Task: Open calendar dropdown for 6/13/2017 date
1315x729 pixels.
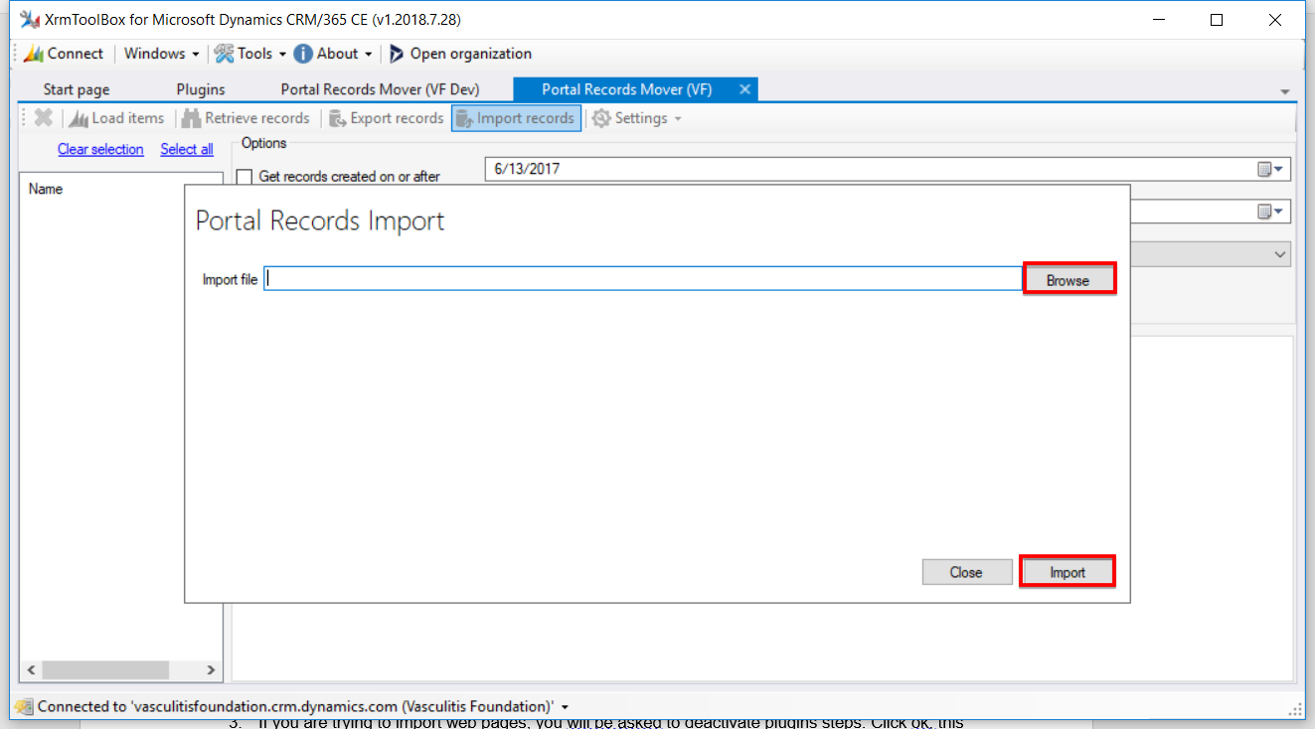Action: pos(1270,169)
